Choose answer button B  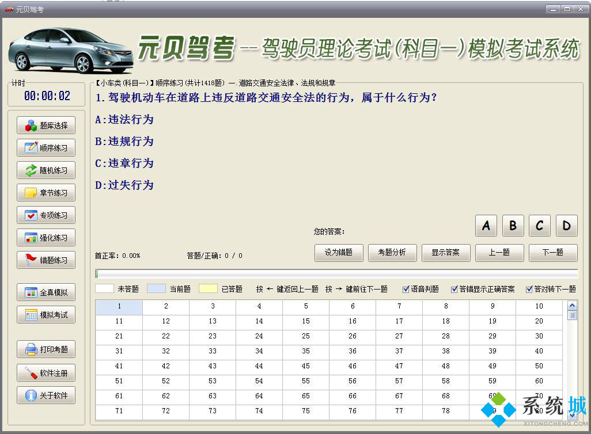[x=513, y=226]
